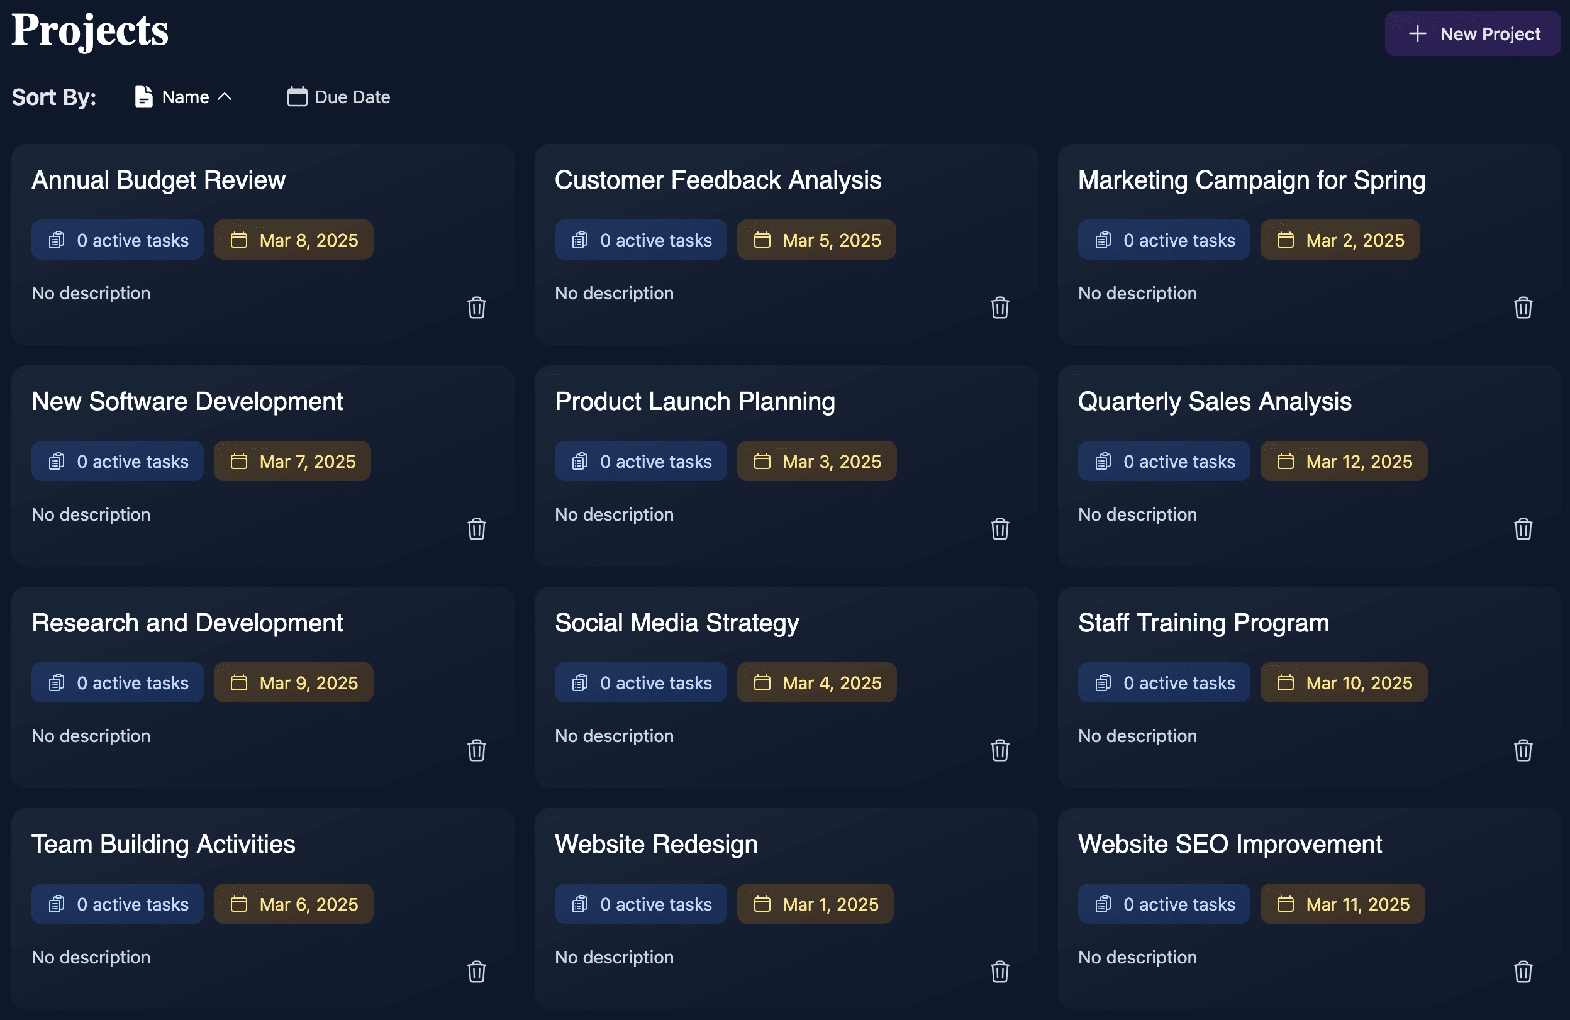Click active tasks badge on Staff Training Program

click(1164, 683)
